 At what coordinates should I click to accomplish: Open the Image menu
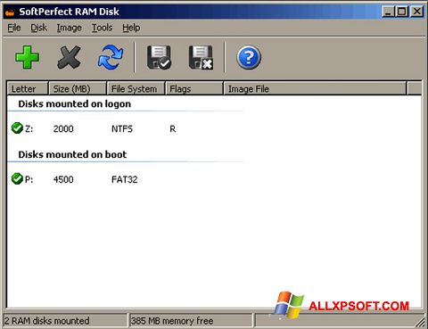pyautogui.click(x=69, y=28)
